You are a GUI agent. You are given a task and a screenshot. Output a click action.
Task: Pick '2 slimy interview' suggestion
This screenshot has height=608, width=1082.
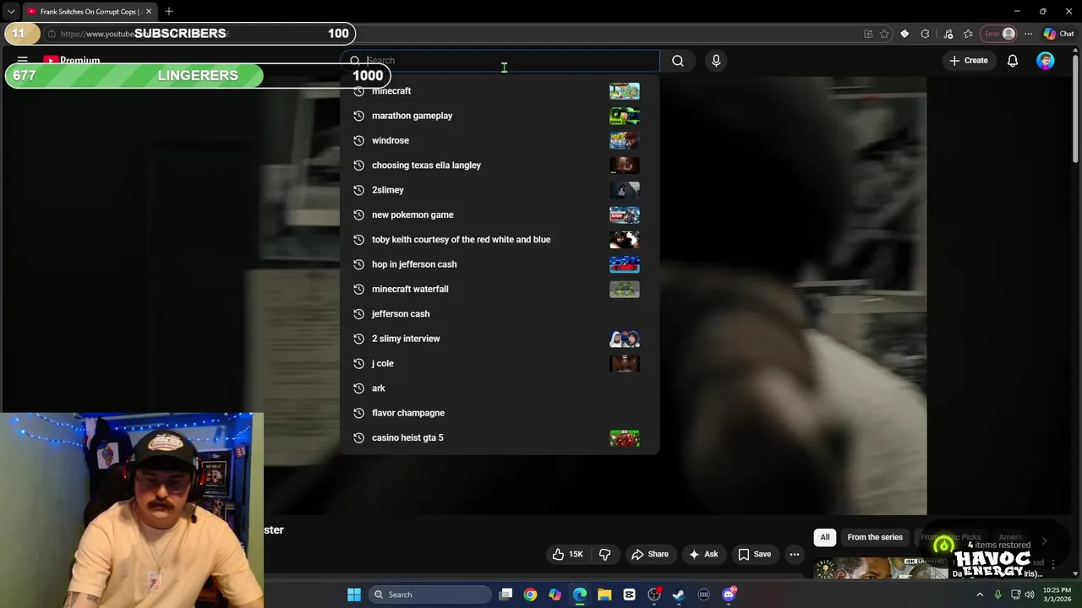(x=499, y=339)
